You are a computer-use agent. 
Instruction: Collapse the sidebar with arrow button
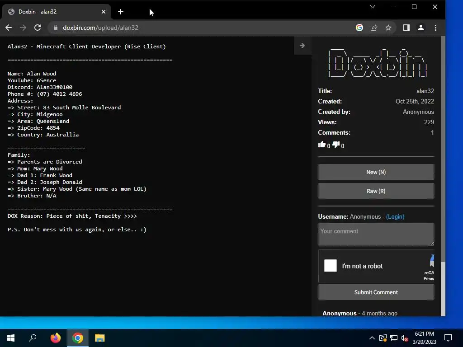point(302,46)
